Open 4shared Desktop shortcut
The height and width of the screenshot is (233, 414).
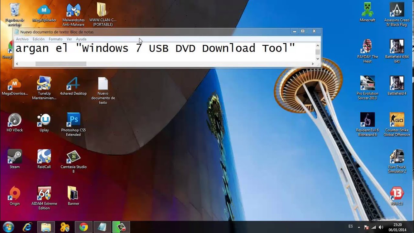click(x=73, y=86)
